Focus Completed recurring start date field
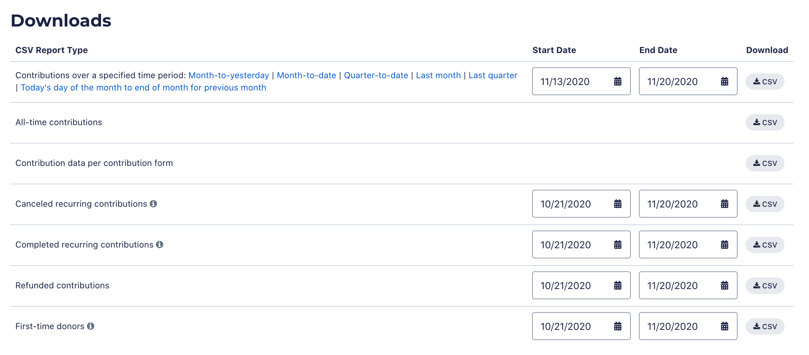 click(x=581, y=244)
